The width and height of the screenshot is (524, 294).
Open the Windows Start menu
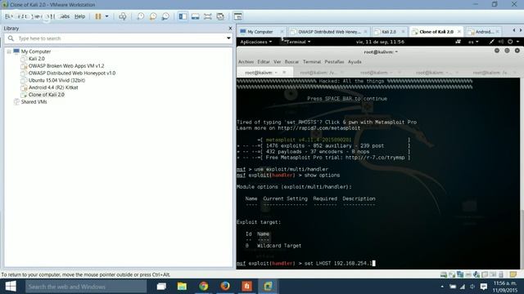(x=11, y=287)
